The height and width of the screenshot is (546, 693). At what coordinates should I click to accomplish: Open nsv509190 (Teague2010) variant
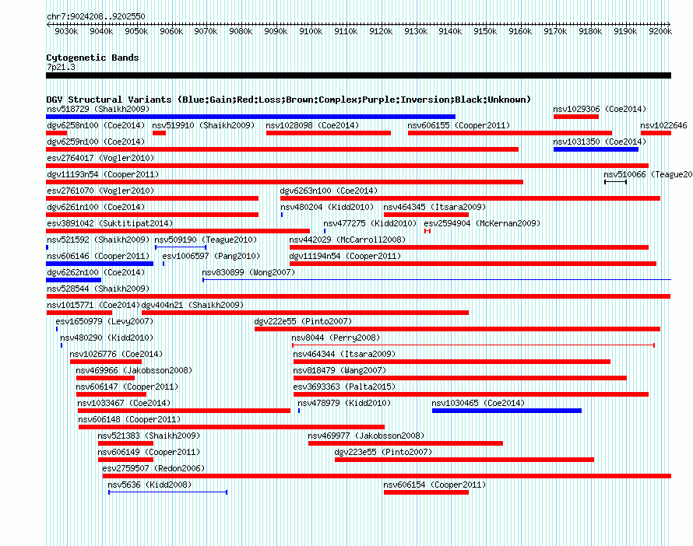pos(206,240)
